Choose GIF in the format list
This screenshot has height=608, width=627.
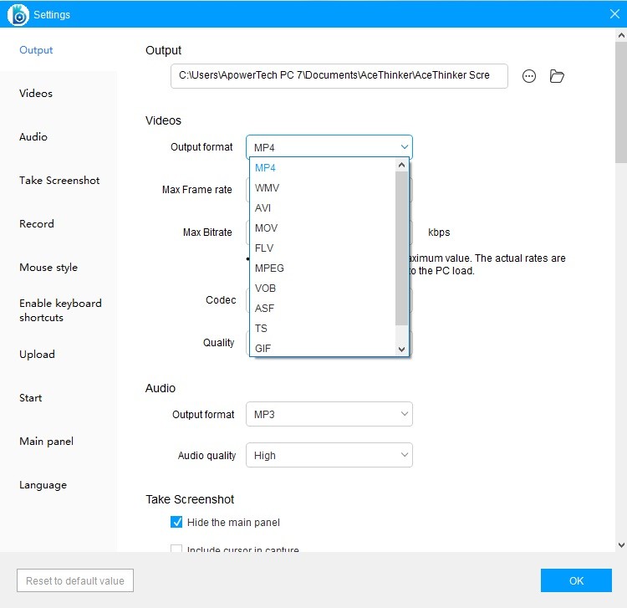click(x=263, y=349)
